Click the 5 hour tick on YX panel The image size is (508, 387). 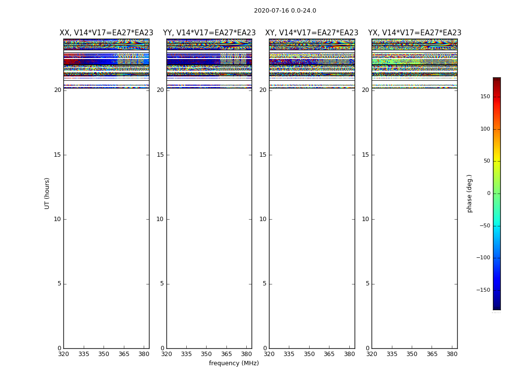[x=367, y=283]
